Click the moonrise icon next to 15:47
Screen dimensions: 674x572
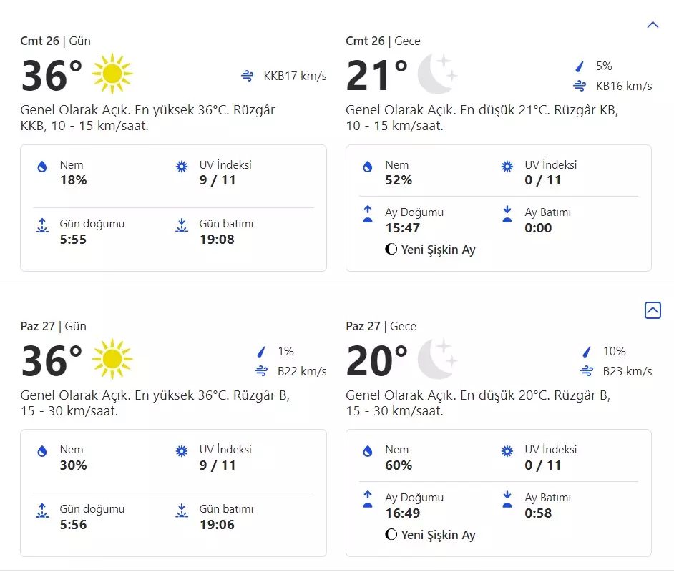click(x=368, y=214)
